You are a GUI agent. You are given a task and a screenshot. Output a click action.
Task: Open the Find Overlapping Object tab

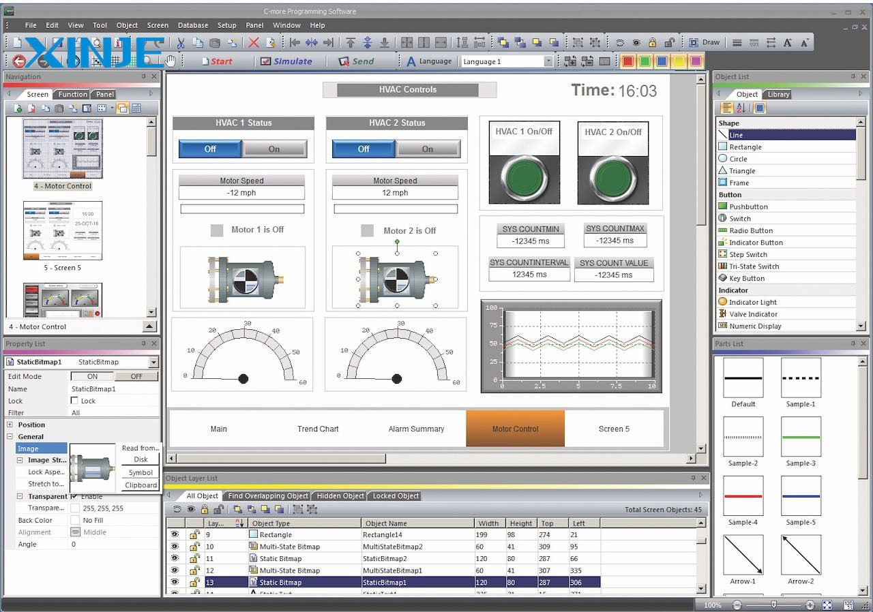click(268, 495)
